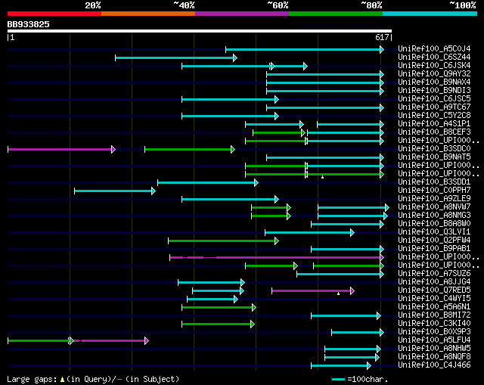The width and height of the screenshot is (484, 385).
Task: Click the white BB933825 query sequence bar
Action: tap(200, 31)
